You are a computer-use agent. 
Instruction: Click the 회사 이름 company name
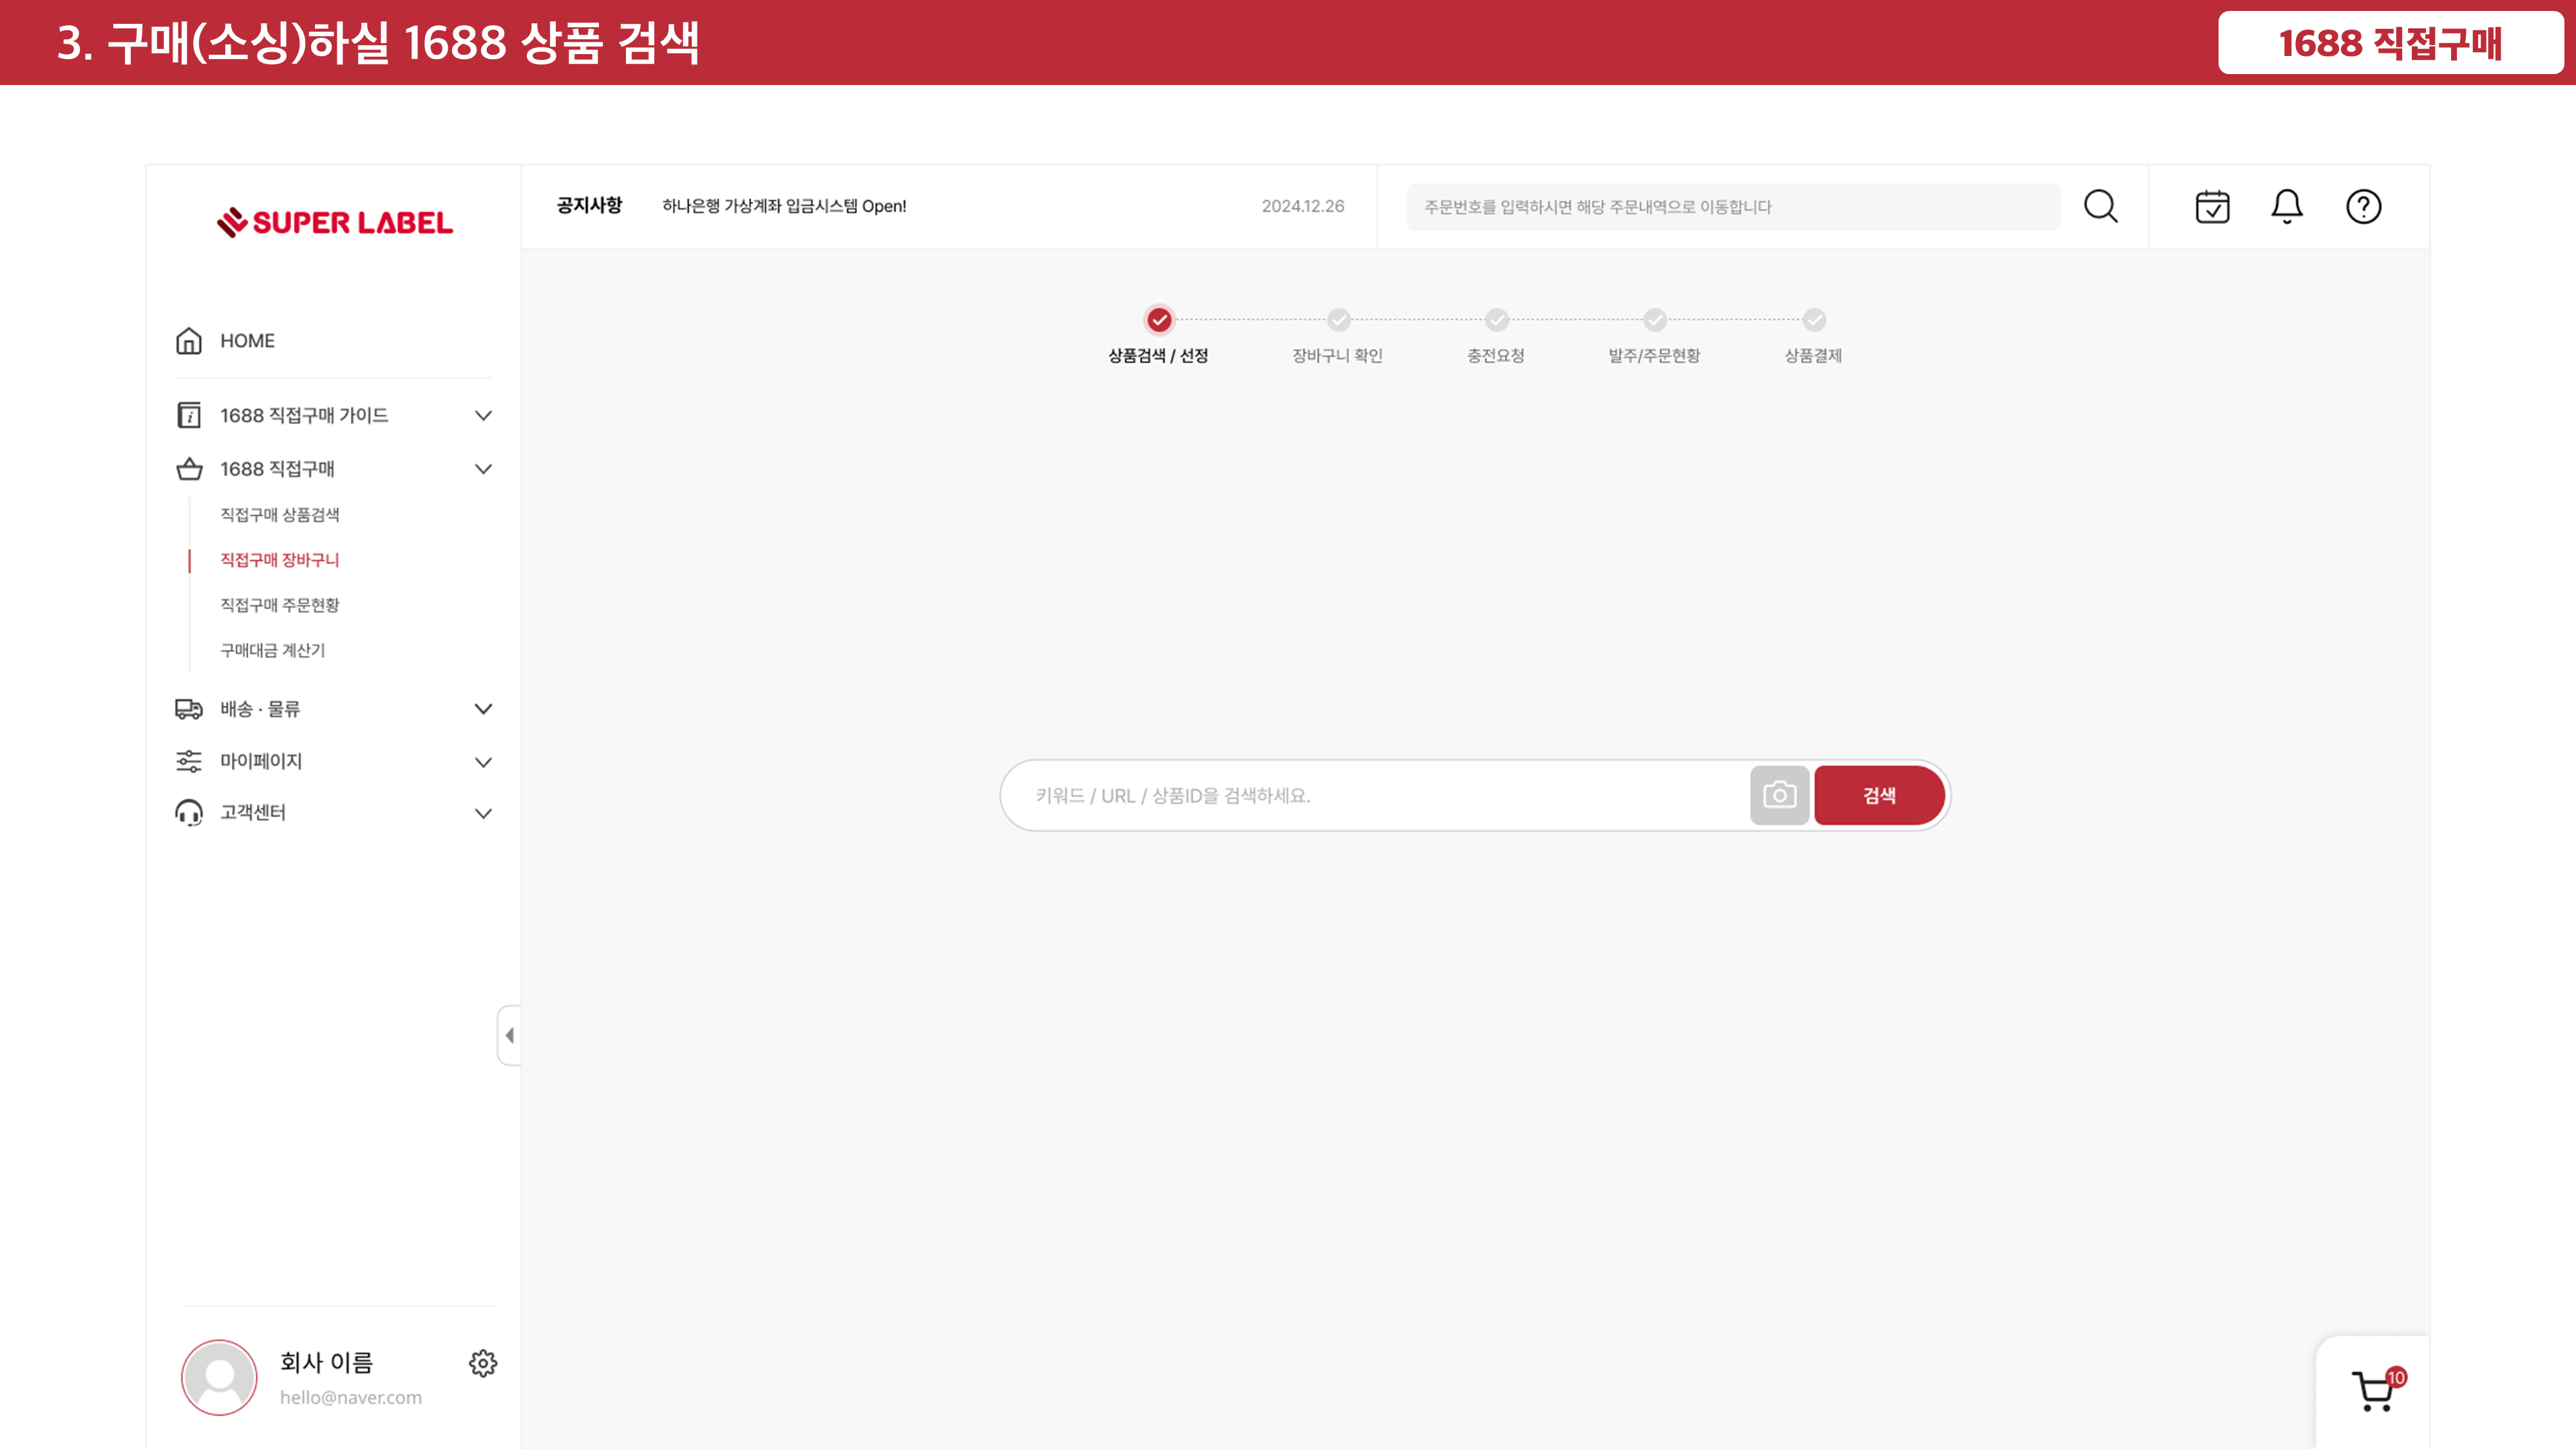click(326, 1362)
